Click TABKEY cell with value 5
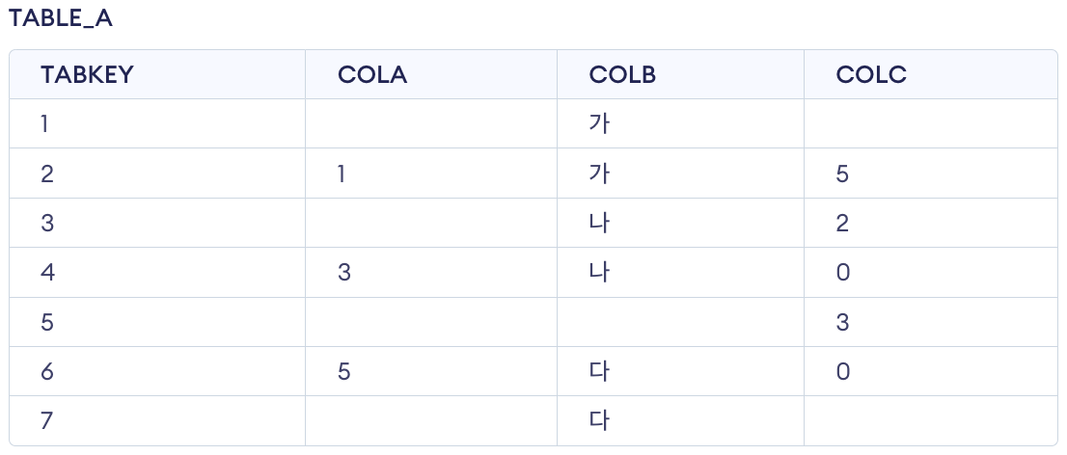The width and height of the screenshot is (1067, 455). tap(47, 322)
